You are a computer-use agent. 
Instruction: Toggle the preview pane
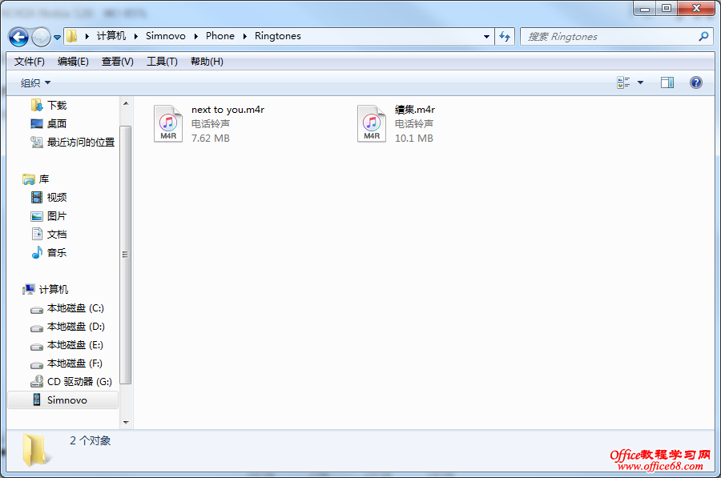pos(667,82)
